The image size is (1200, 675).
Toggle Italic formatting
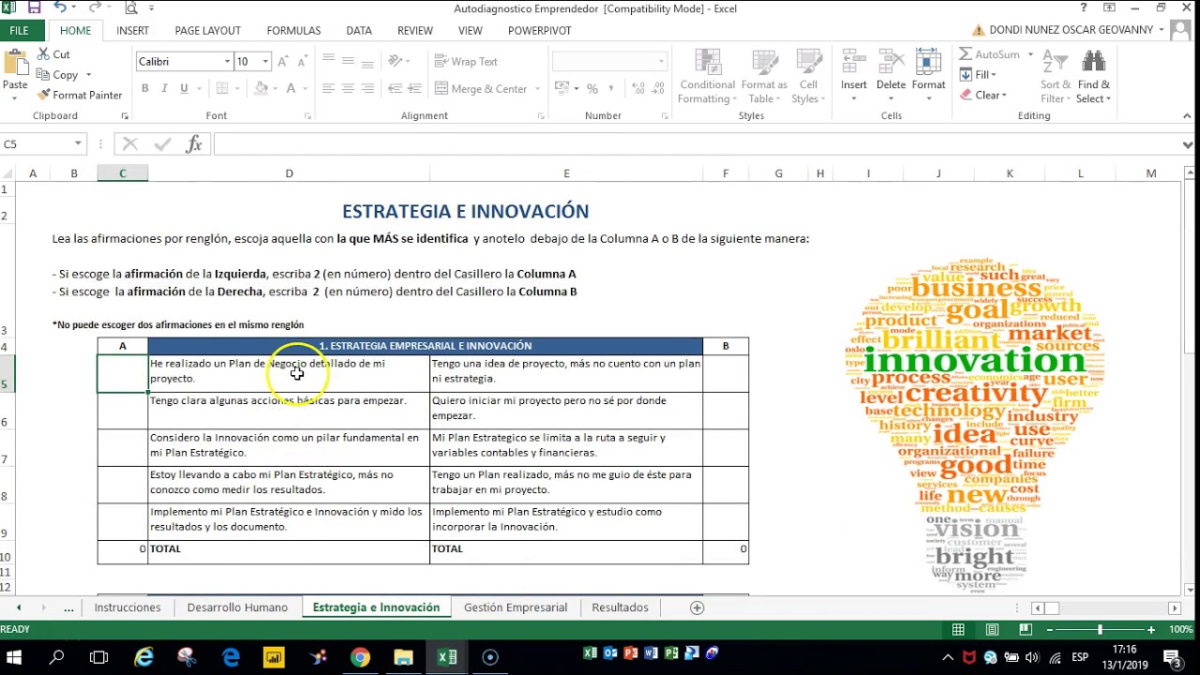(x=165, y=88)
